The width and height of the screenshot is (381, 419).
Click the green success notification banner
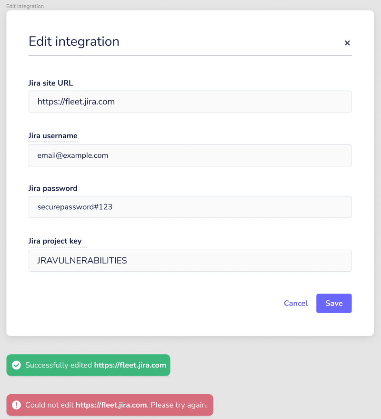[x=88, y=365]
